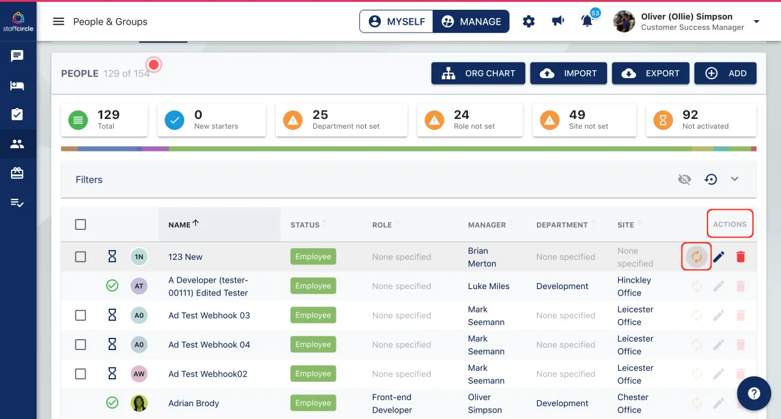Click green segment of status color bar
Image resolution: width=781 pixels, height=419 pixels.
[430, 149]
